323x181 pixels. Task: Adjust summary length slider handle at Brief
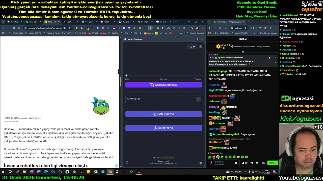tap(126, 75)
